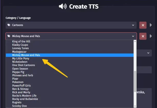Choose PowerPuff Girls option

click(70, 86)
